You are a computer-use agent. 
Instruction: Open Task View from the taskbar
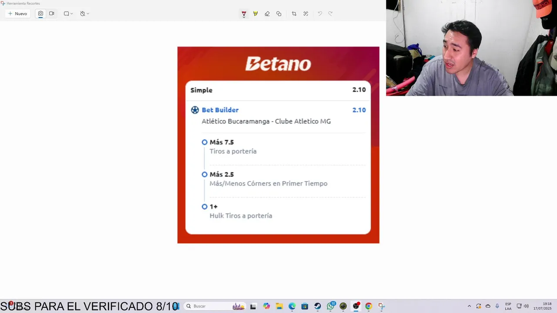pos(253,306)
